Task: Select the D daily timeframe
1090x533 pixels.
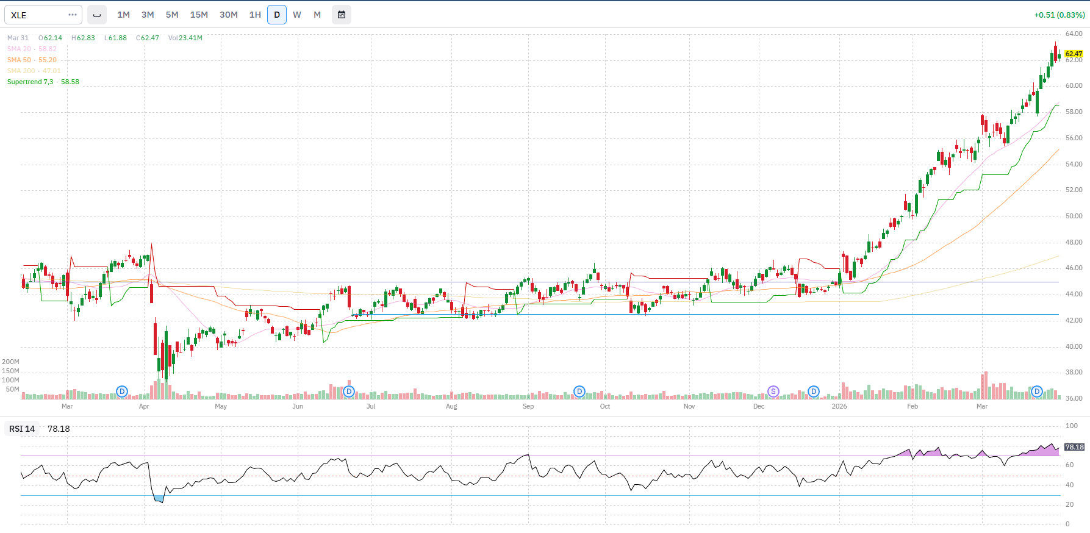Action: pyautogui.click(x=277, y=15)
